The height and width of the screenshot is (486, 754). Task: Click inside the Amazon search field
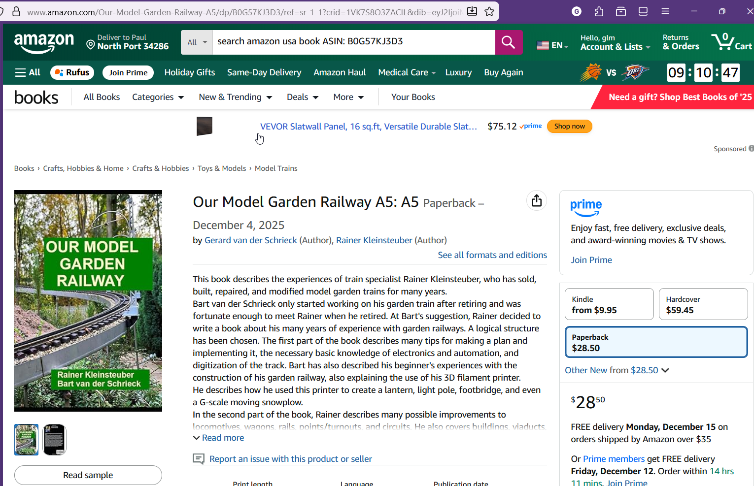coord(353,42)
